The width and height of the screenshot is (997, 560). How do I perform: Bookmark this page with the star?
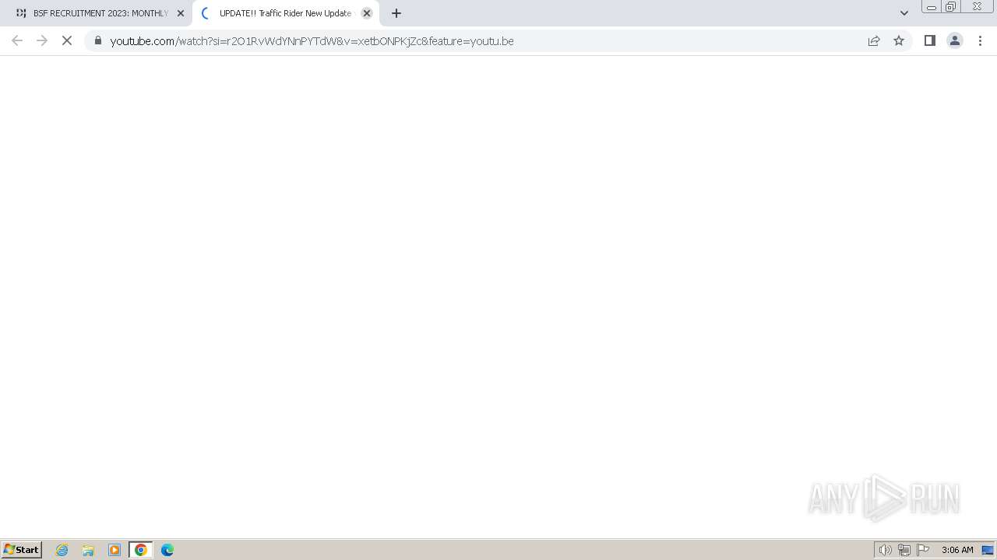tap(899, 40)
